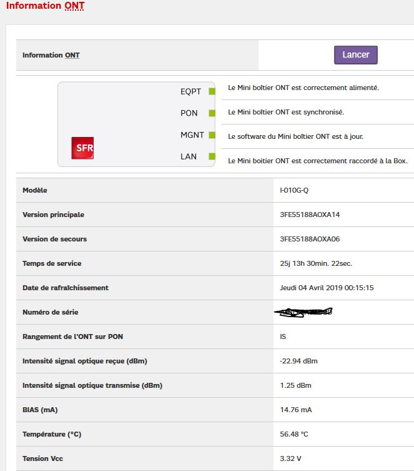Click the LAN green status LED
This screenshot has width=414, height=471.
coord(212,156)
